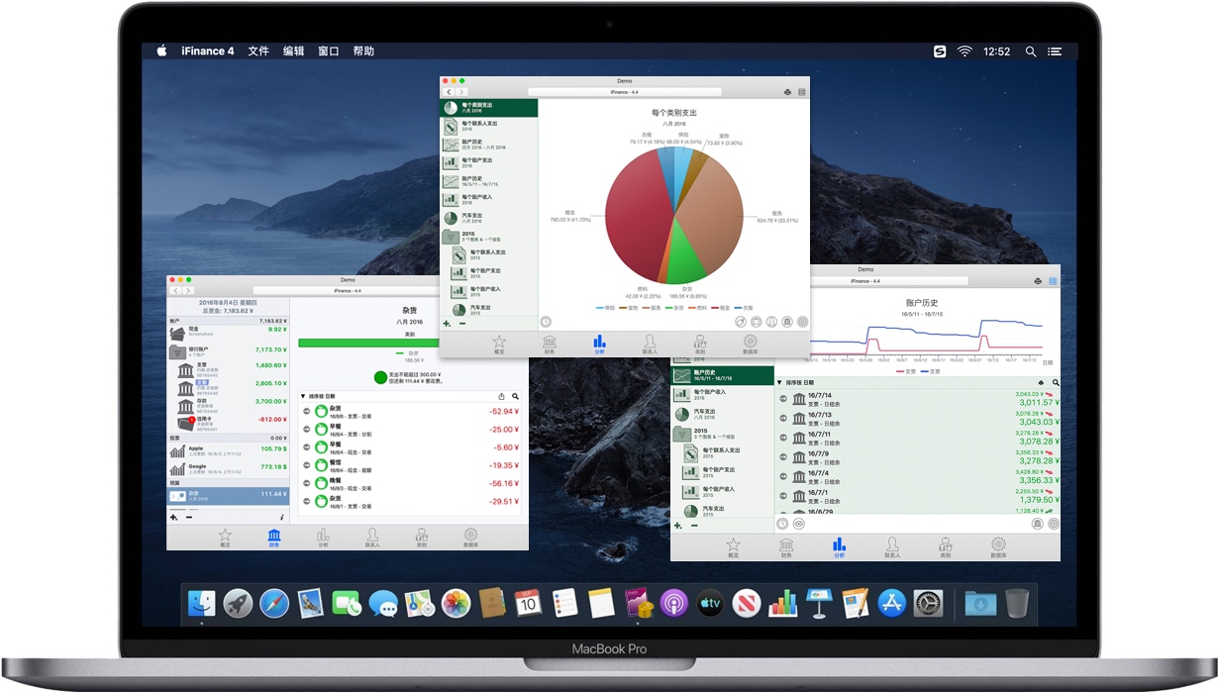Toggle the 支出 legend in the account history chart
This screenshot has height=693, width=1218.
coord(905,371)
